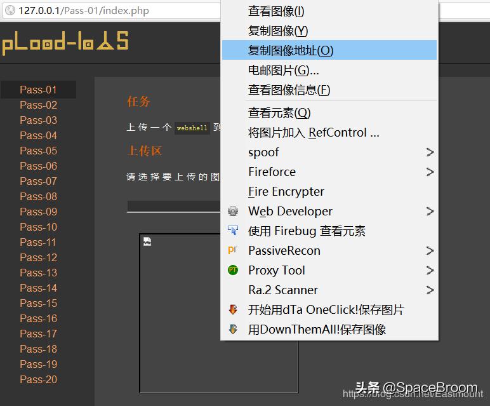Choose 电邮图片(G)... menu entry
This screenshot has width=490, height=406.
click(x=329, y=70)
